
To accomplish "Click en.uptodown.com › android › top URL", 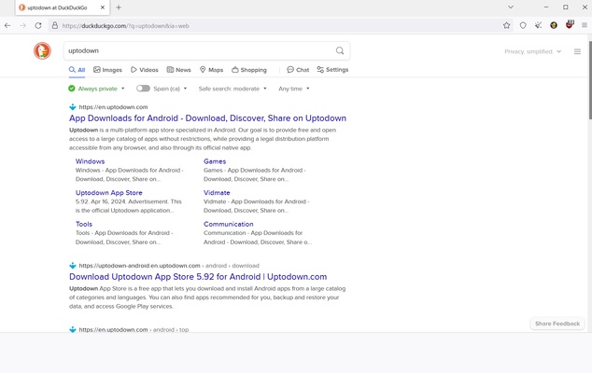I will pyautogui.click(x=134, y=329).
